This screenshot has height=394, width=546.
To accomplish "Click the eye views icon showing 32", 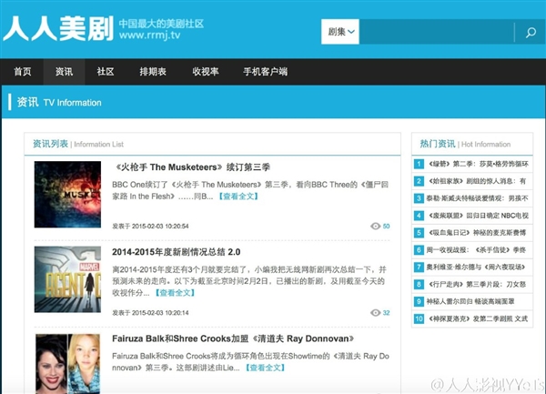I will (375, 313).
